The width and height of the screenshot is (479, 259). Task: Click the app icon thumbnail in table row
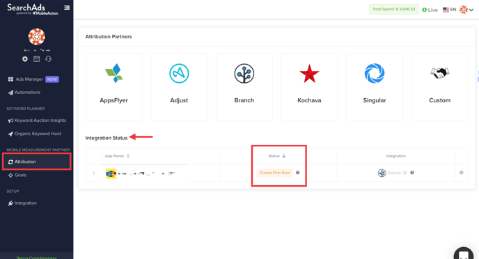[x=111, y=173]
